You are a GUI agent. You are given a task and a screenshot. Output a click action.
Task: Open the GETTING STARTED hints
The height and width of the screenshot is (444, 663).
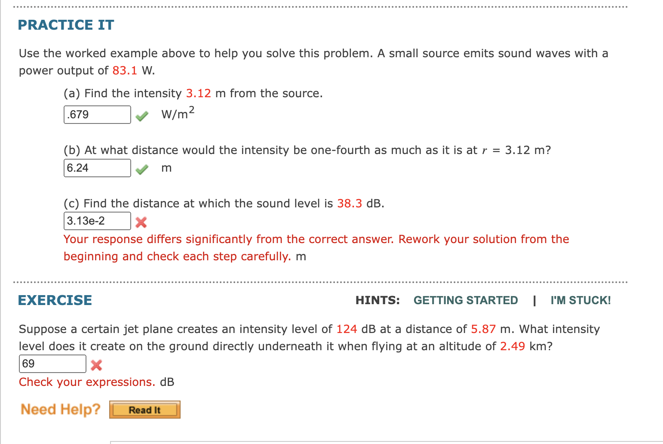466,300
